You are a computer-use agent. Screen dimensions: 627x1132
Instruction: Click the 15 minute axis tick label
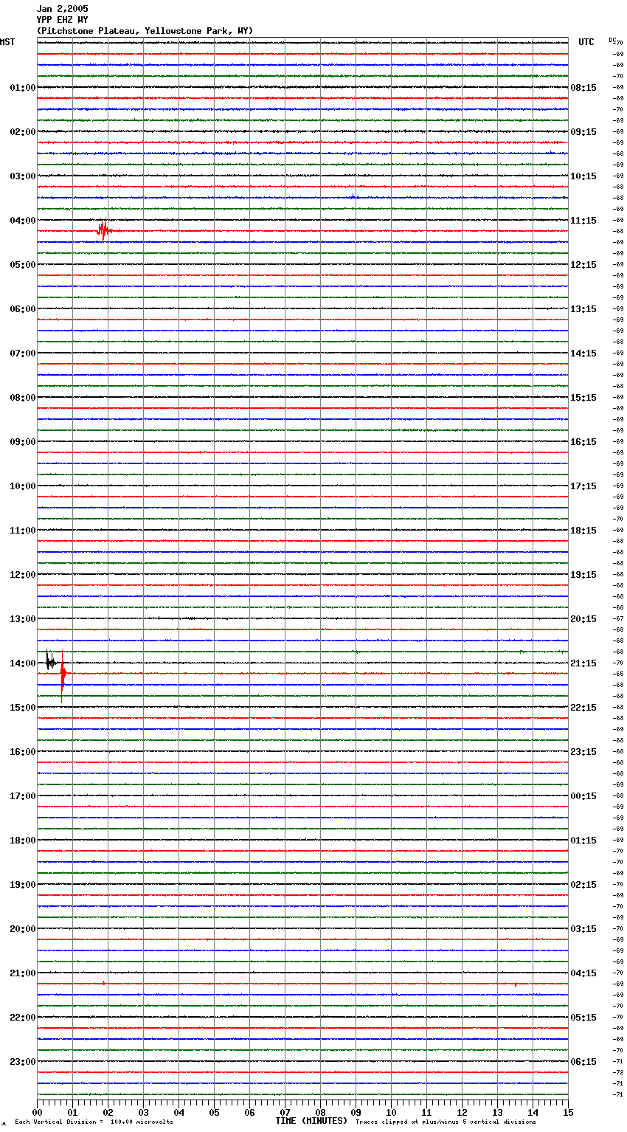[x=568, y=1112]
